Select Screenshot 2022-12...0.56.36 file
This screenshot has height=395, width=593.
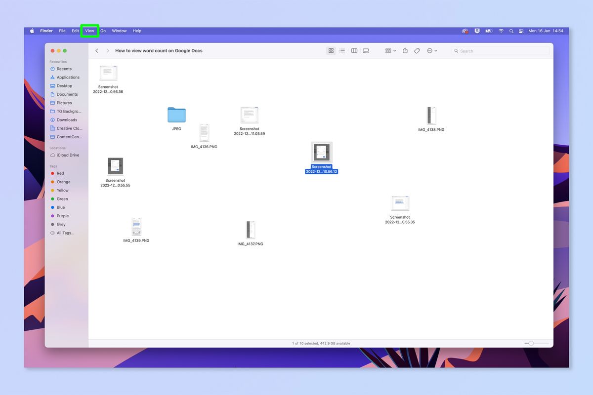point(108,74)
